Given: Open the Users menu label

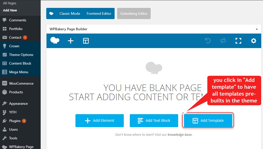Looking at the screenshot, I should 13,129.
